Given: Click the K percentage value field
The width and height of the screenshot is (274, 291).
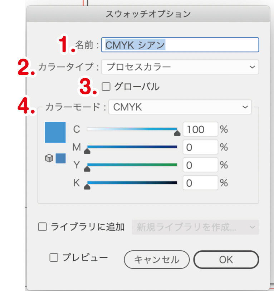Looking at the screenshot, I should click(200, 183).
